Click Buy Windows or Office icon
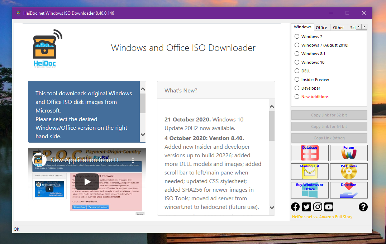The image size is (386, 244). click(310, 190)
